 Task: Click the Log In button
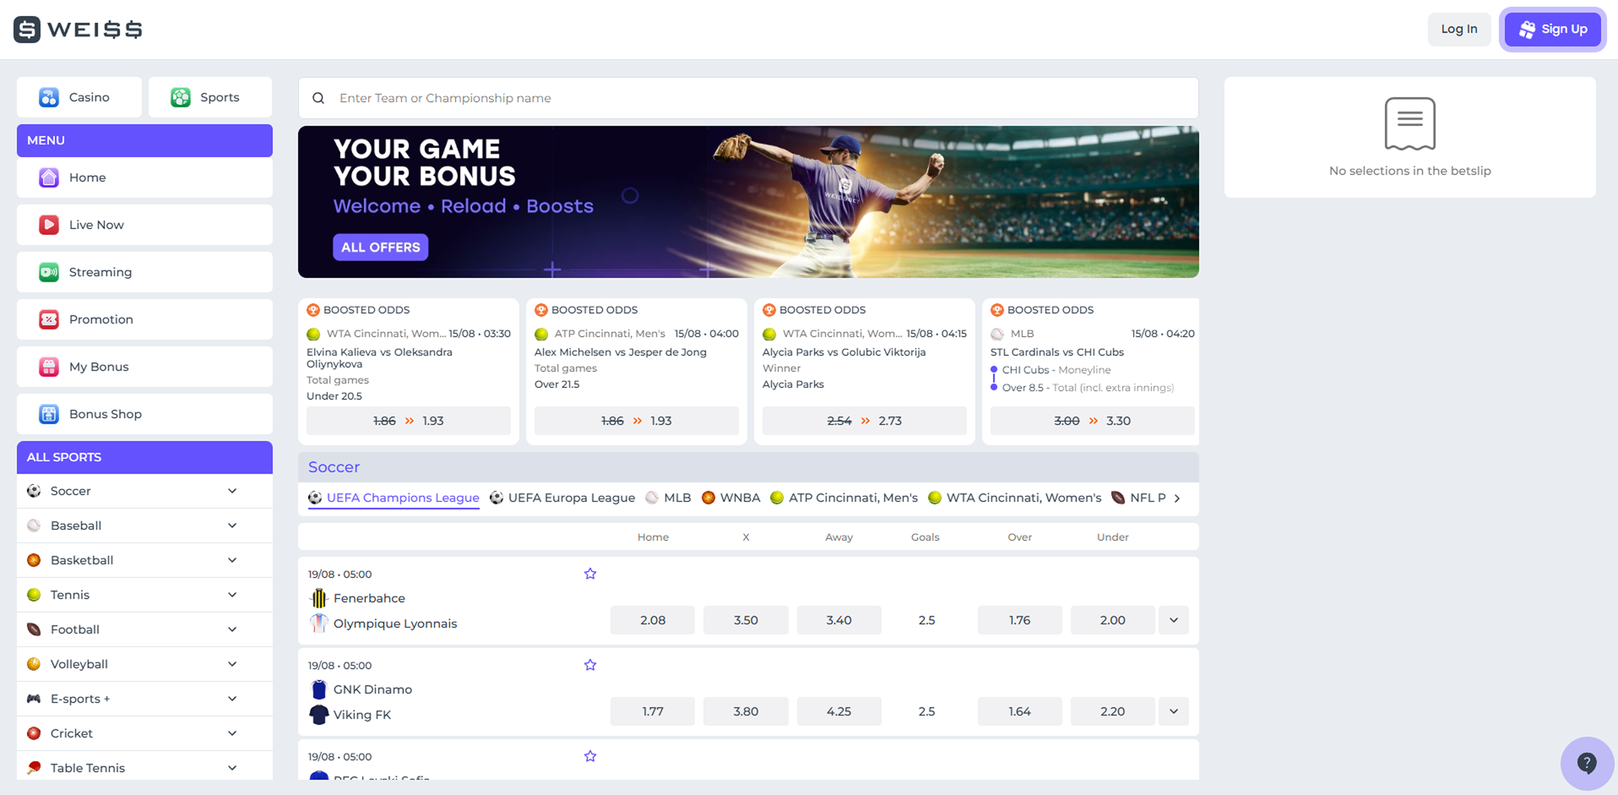click(1459, 30)
